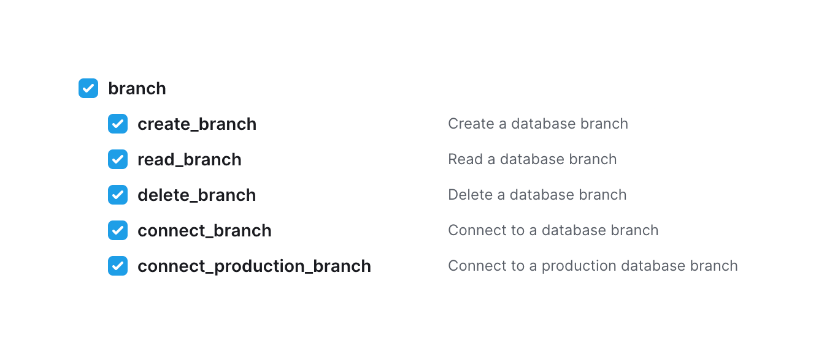Image resolution: width=816 pixels, height=354 pixels.
Task: Click Connect to a production database branch text
Action: (x=593, y=266)
